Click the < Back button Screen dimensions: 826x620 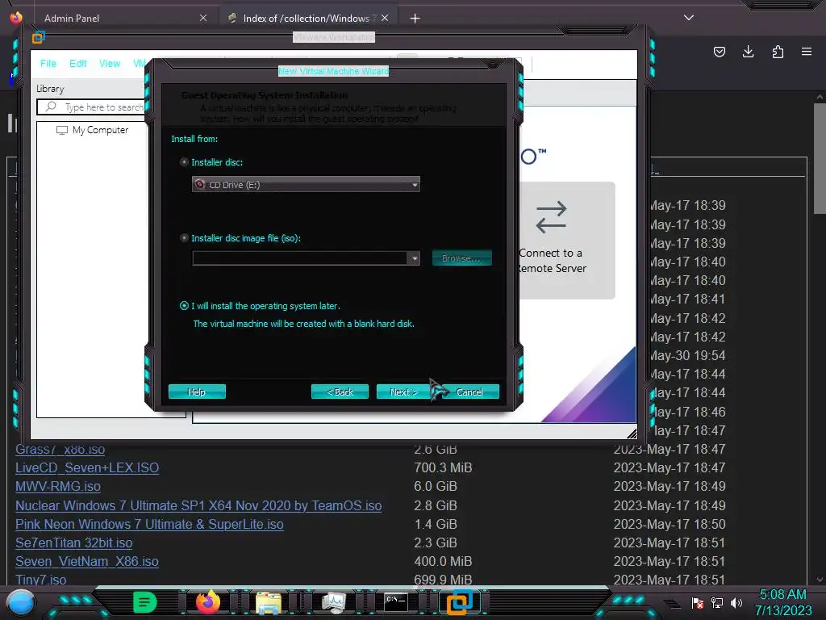coord(340,392)
